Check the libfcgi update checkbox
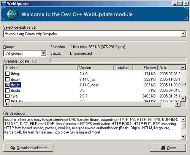The image size is (190, 155). pos(7,74)
